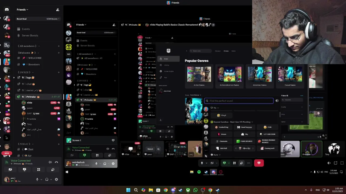Open noise suppression icon in Voice Connected panel
The image size is (346, 194).
(50, 162)
